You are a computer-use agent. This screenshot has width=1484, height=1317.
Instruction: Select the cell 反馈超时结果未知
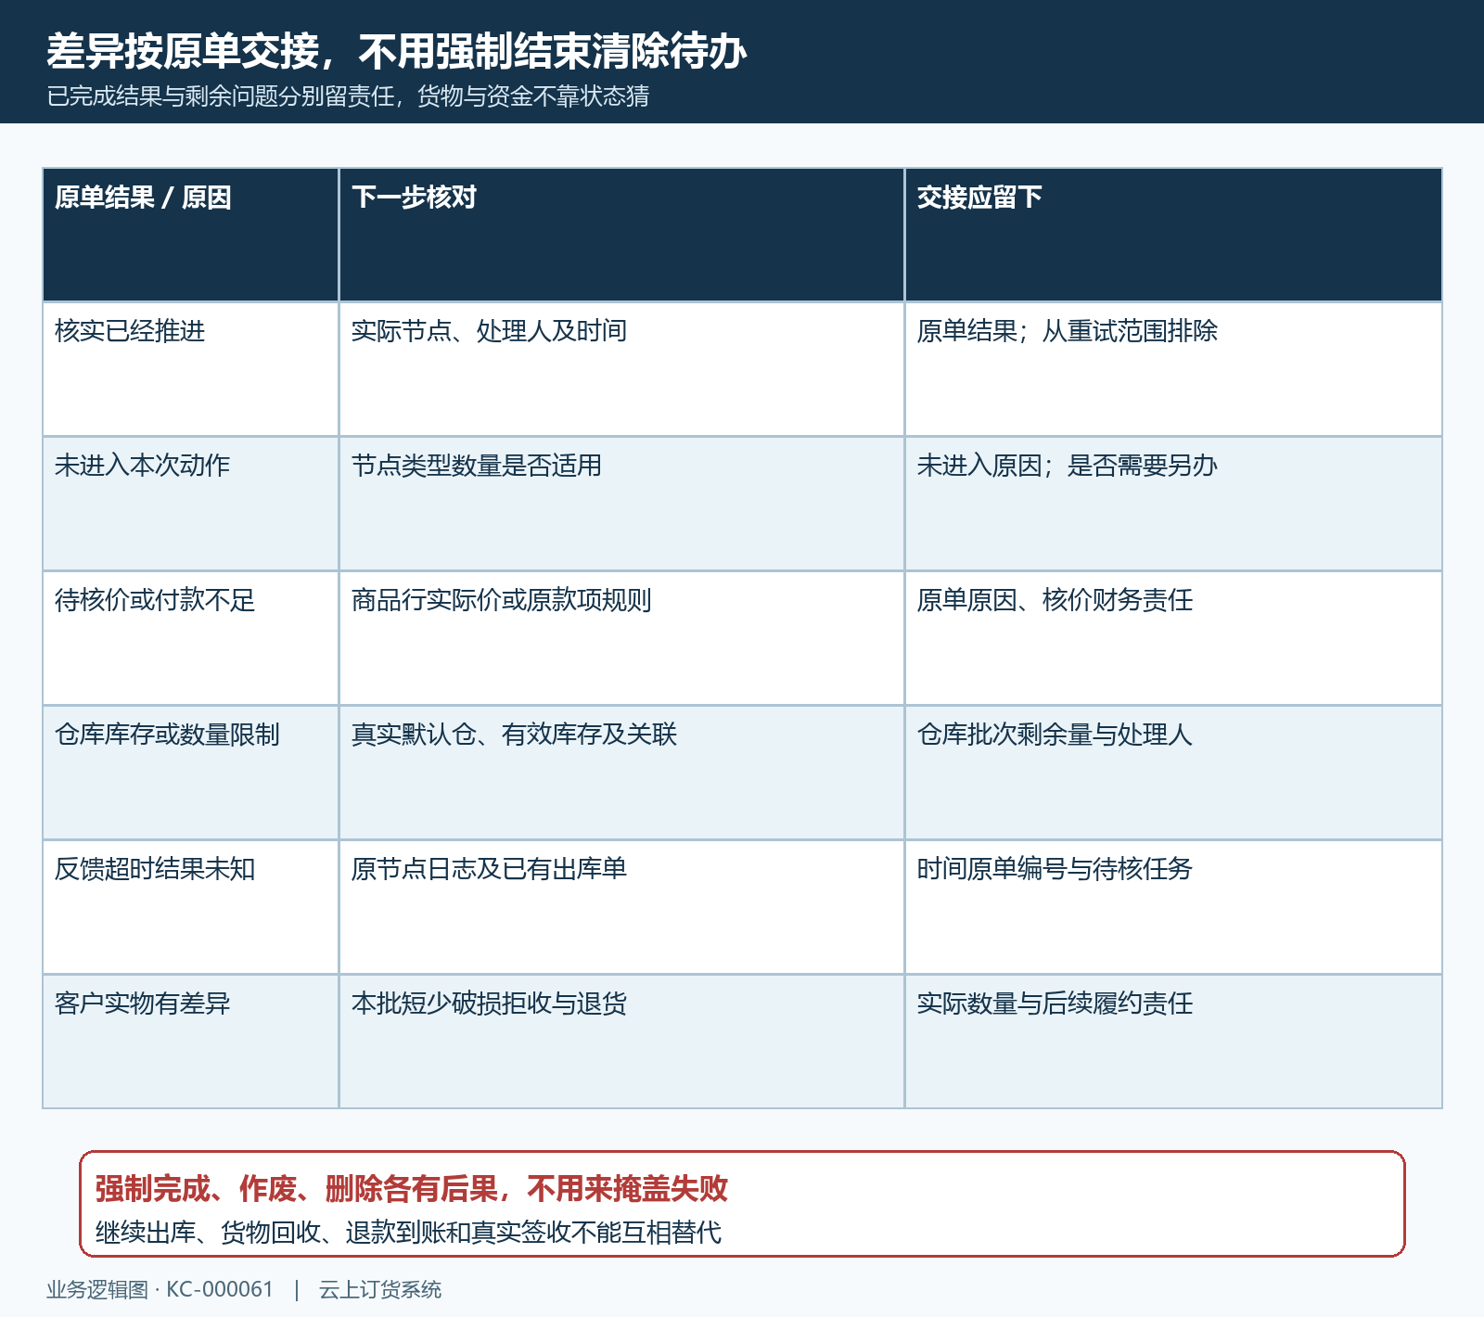tap(191, 907)
